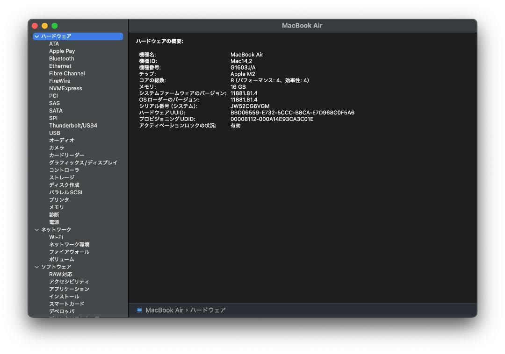Select the SATA hardware entry
The image size is (505, 354).
point(56,111)
